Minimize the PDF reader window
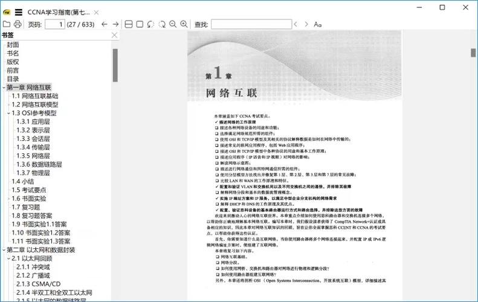 (419, 7)
